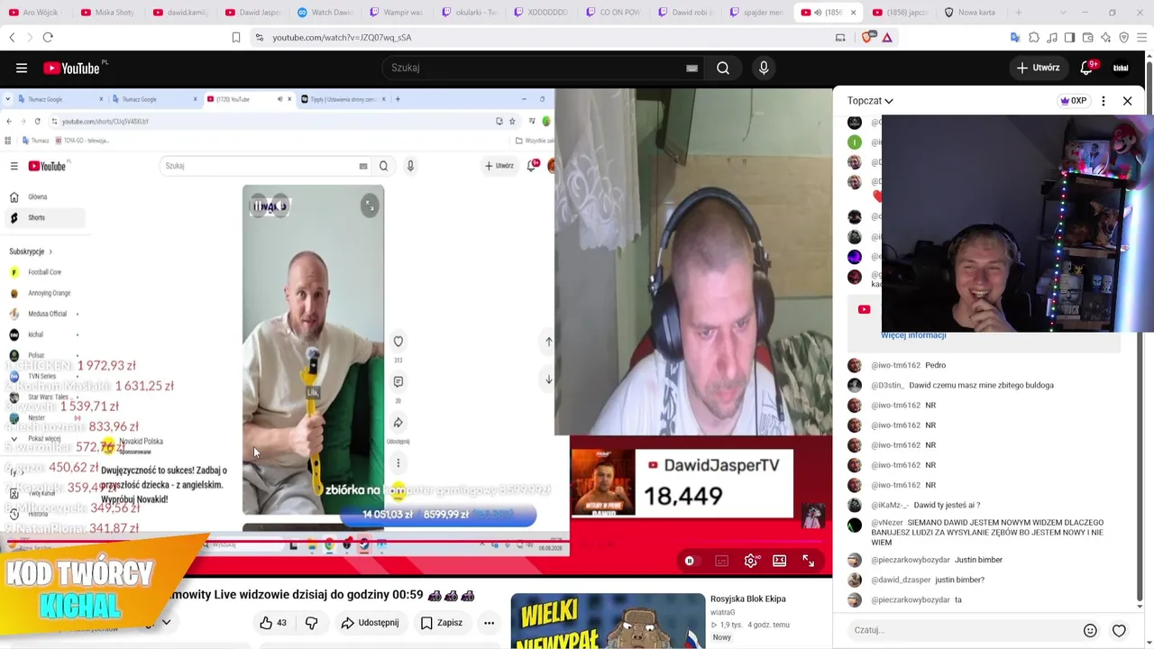
Task: Start voice search with the microphone
Action: point(764,68)
